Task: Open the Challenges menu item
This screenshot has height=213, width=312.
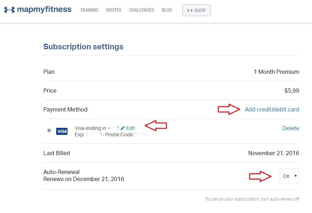Action: tap(141, 10)
